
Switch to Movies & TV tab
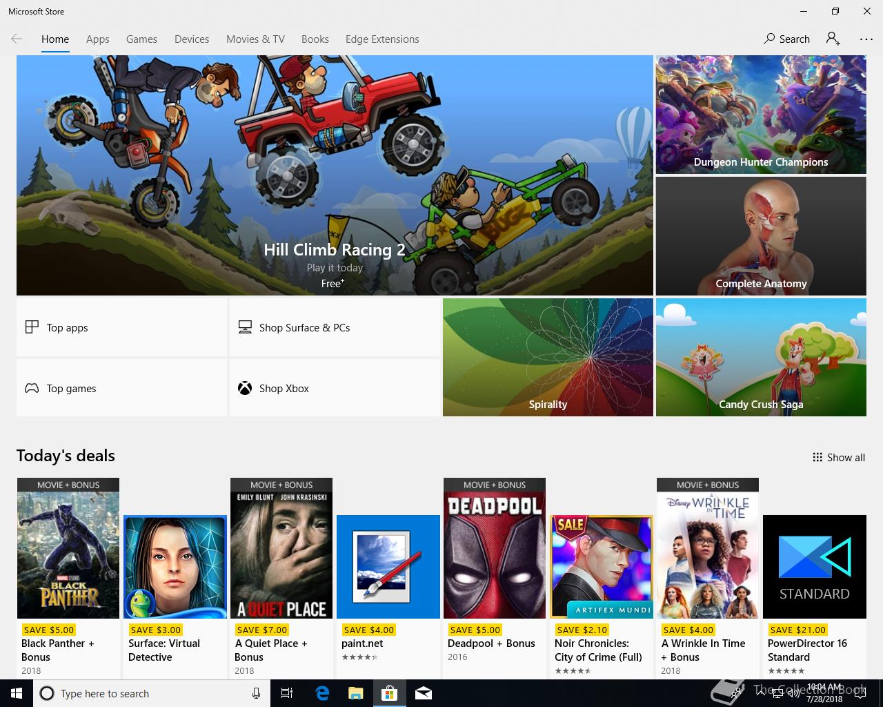tap(255, 39)
